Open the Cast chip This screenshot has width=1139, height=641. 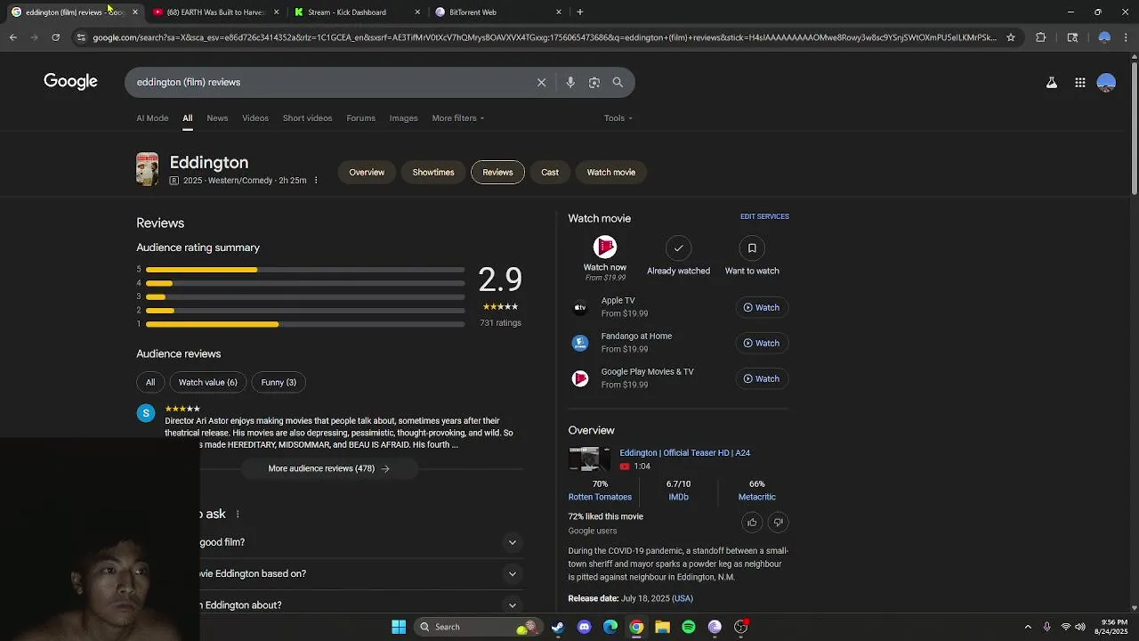click(550, 173)
